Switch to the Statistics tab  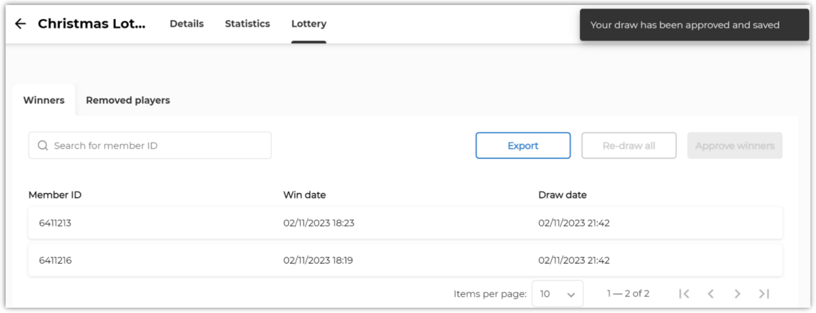[x=247, y=24]
